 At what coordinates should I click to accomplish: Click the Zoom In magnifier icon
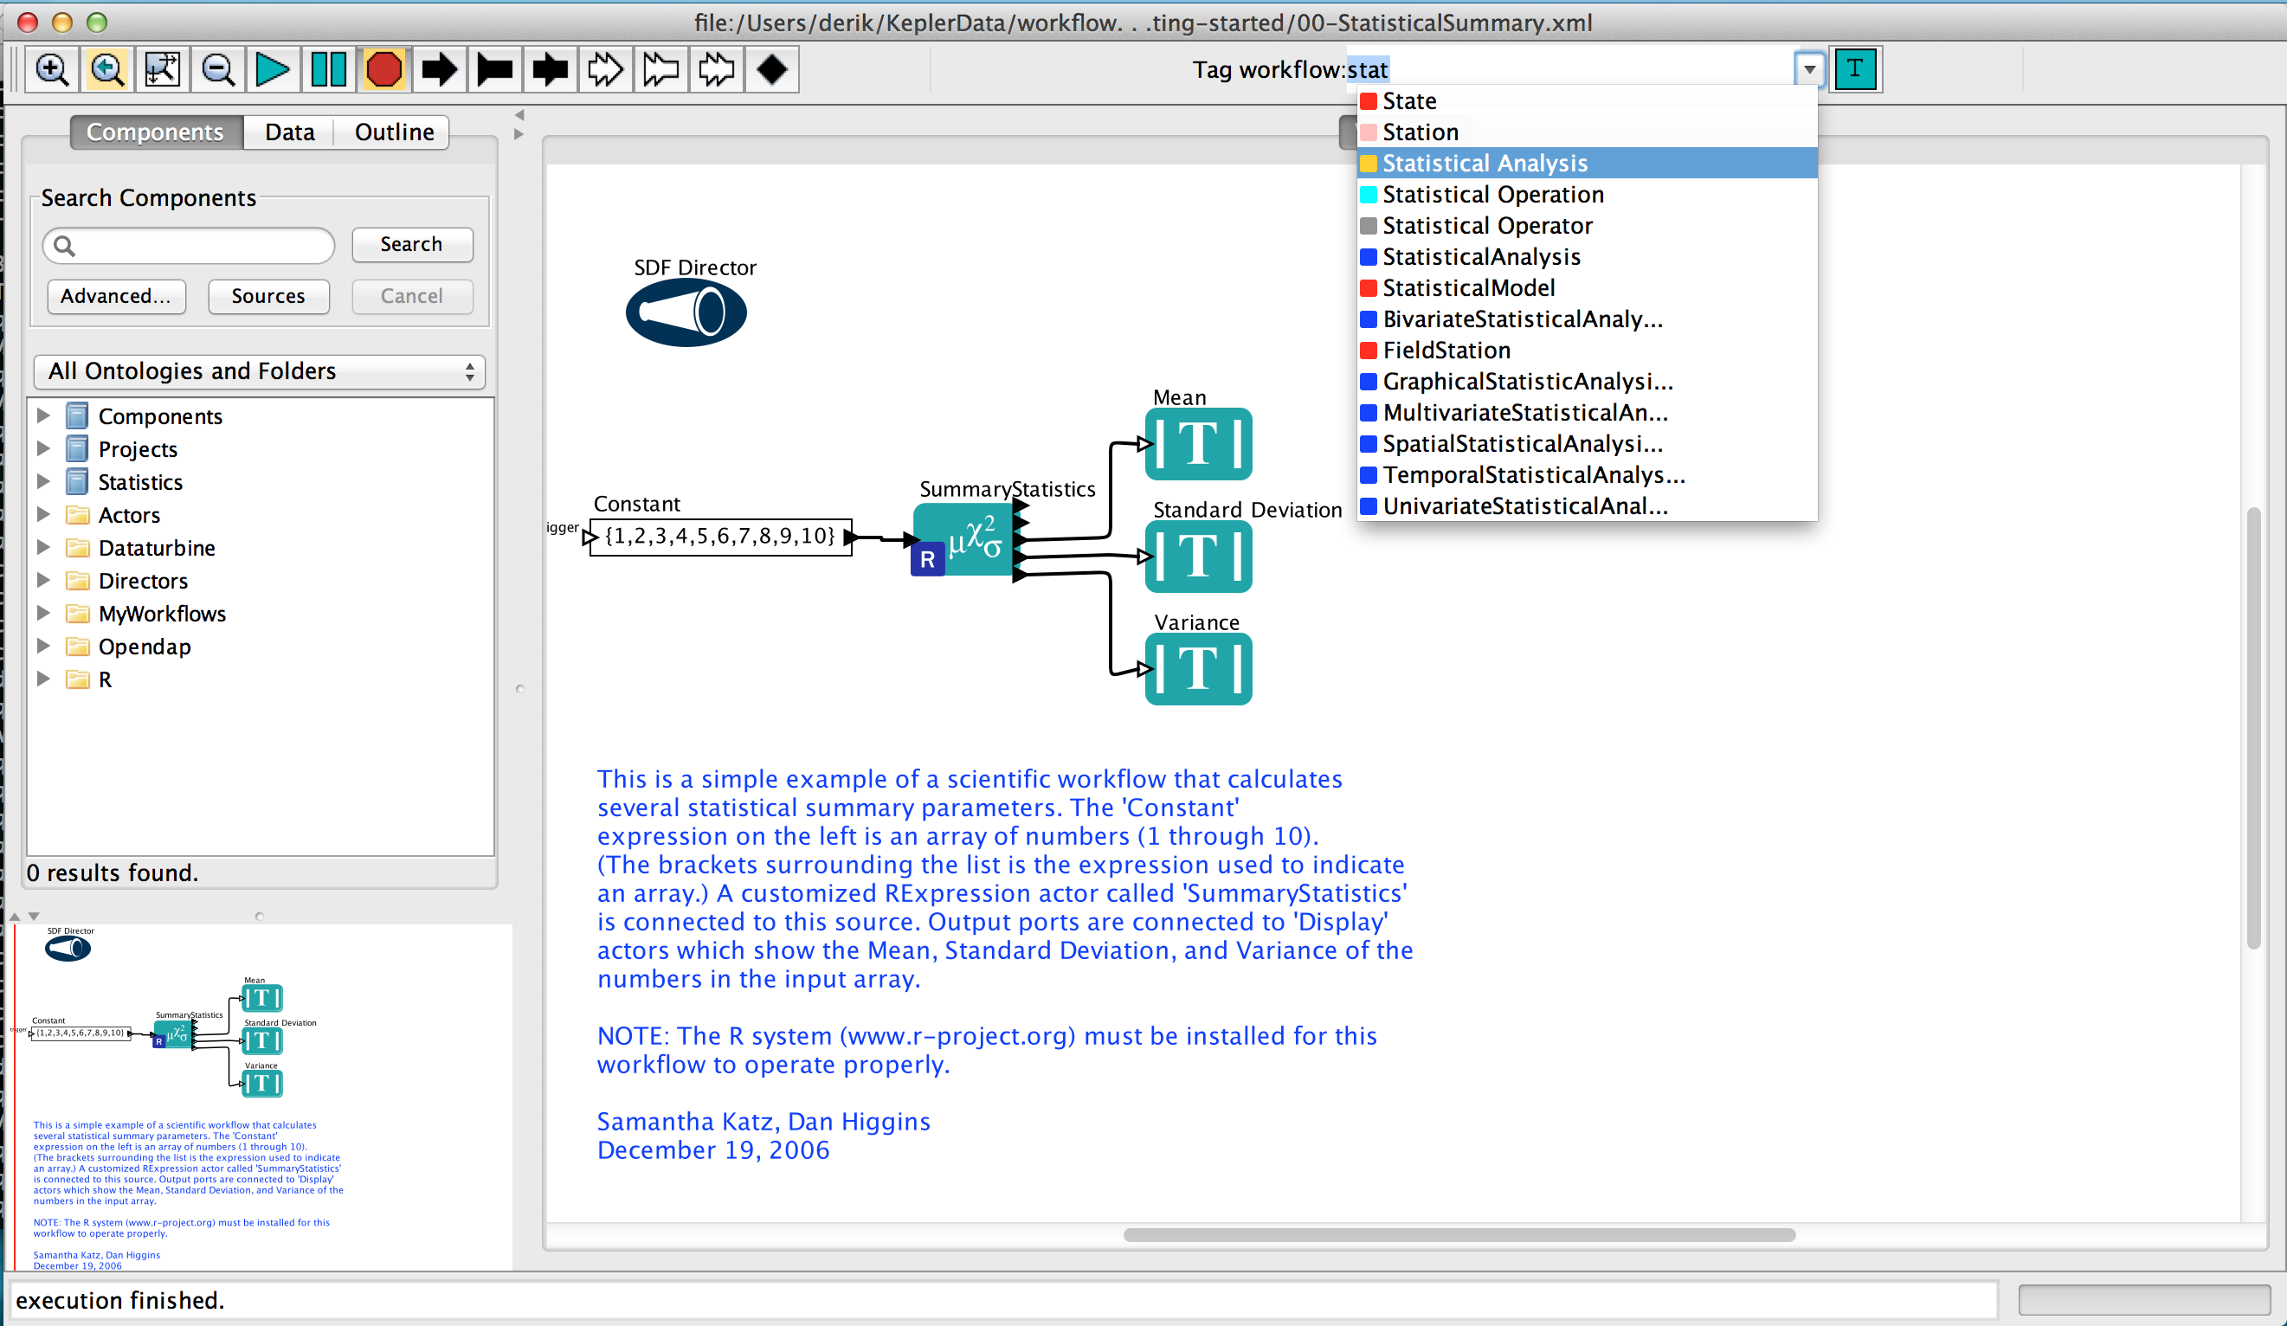52,70
